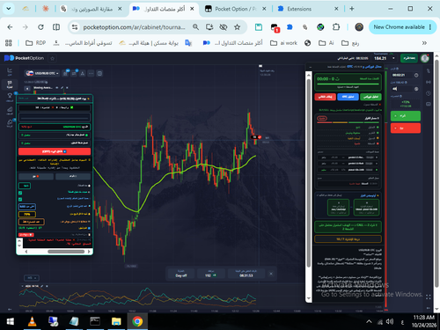The width and height of the screenshot is (440, 330).
Task: Click the green deposit button in header
Action: pyautogui.click(x=409, y=58)
